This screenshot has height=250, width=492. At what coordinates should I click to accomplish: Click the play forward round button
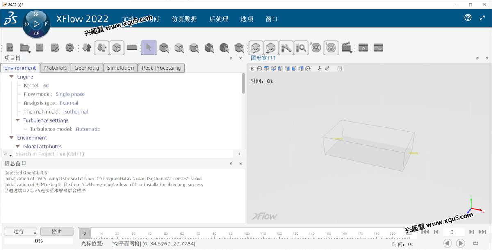(x=460, y=243)
